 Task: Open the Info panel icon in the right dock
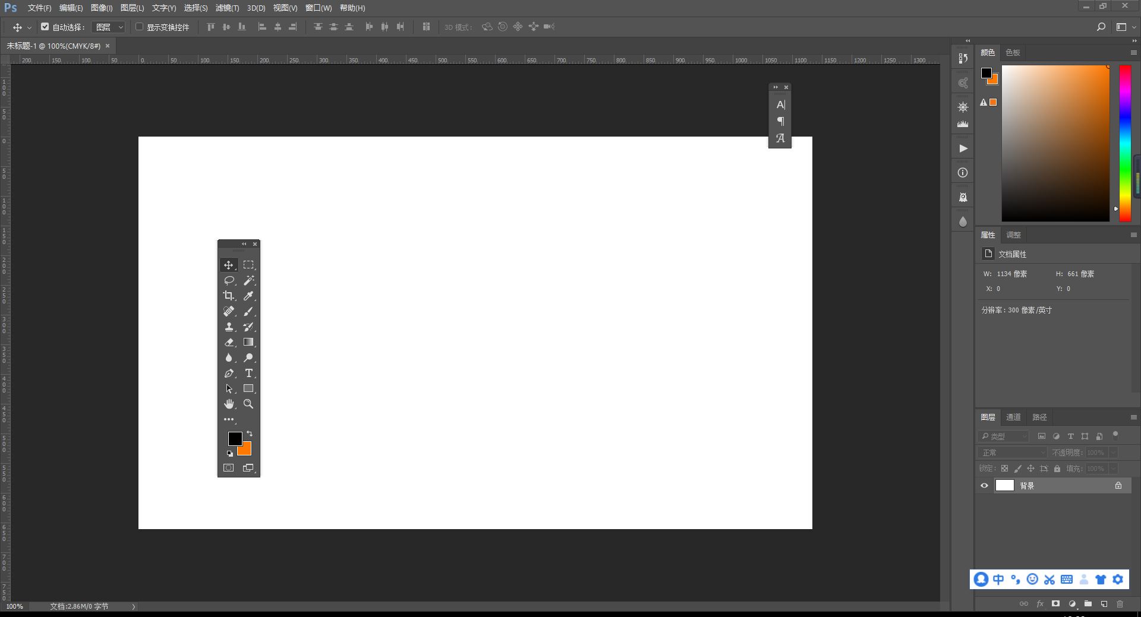tap(963, 172)
